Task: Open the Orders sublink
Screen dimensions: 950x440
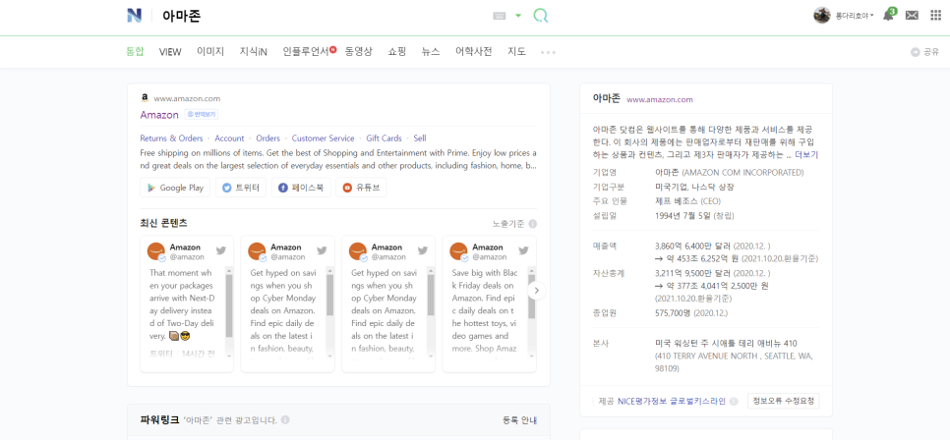Action: pyautogui.click(x=267, y=138)
